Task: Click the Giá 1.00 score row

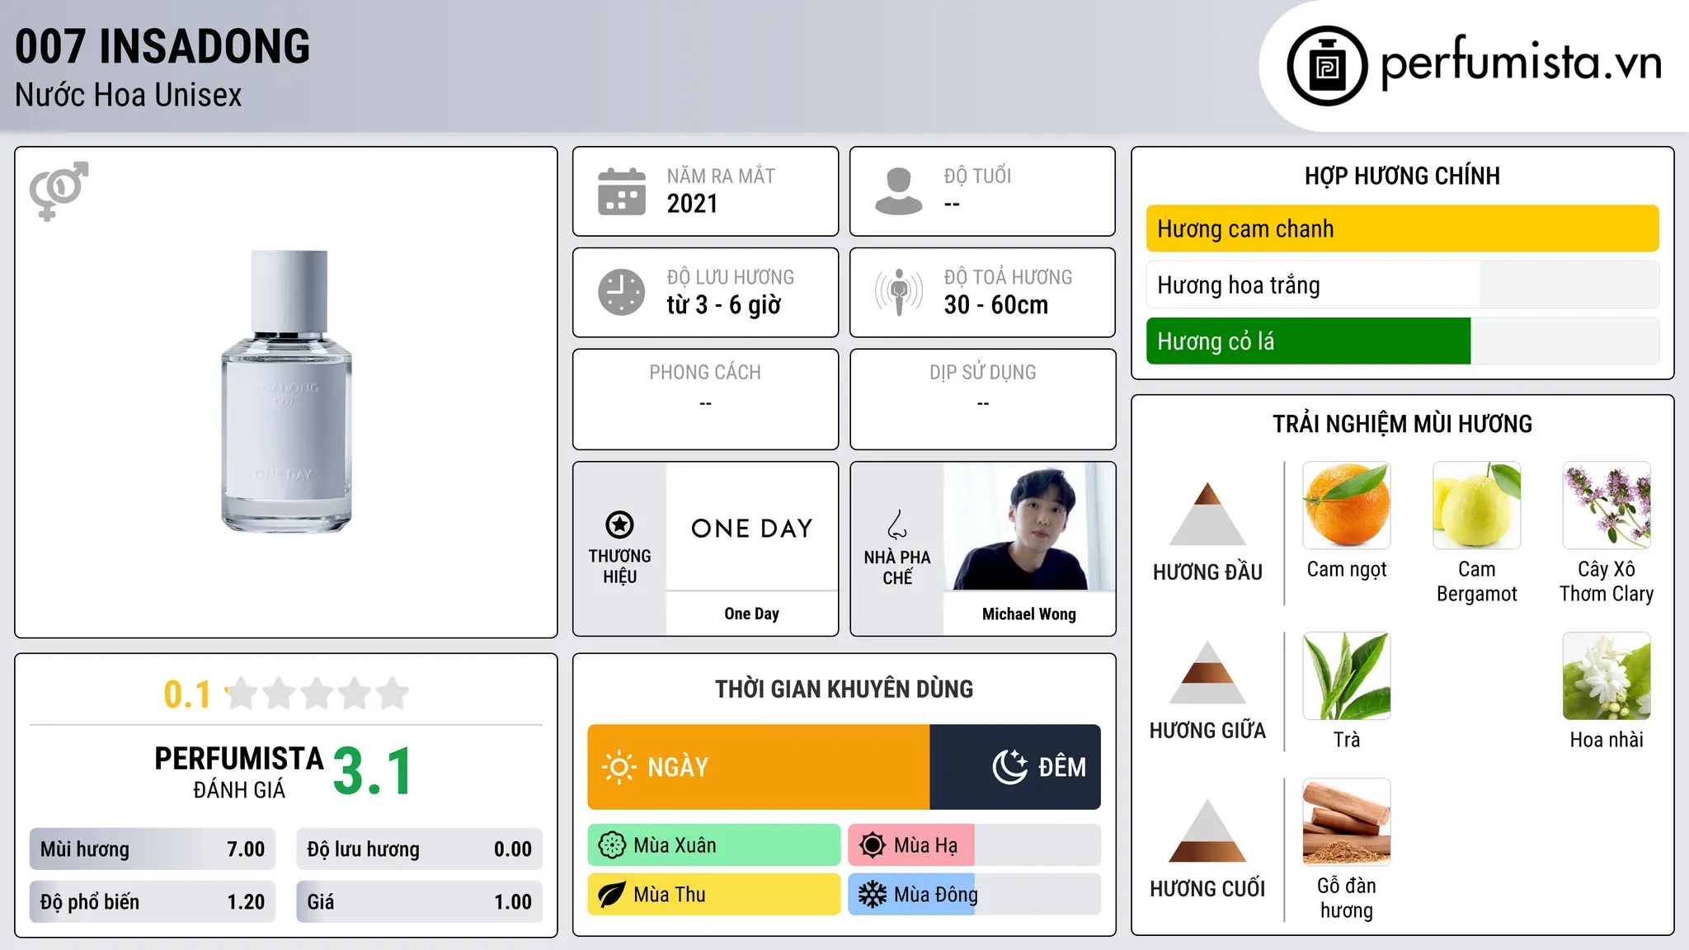Action: click(420, 901)
